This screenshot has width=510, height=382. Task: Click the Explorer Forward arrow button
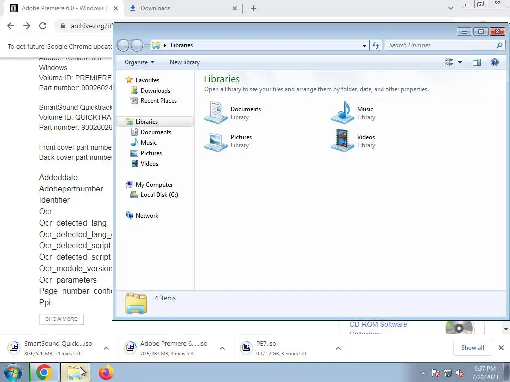tap(137, 45)
